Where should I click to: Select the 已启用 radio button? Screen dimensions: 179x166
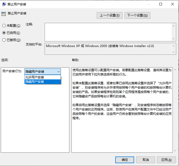[4, 33]
